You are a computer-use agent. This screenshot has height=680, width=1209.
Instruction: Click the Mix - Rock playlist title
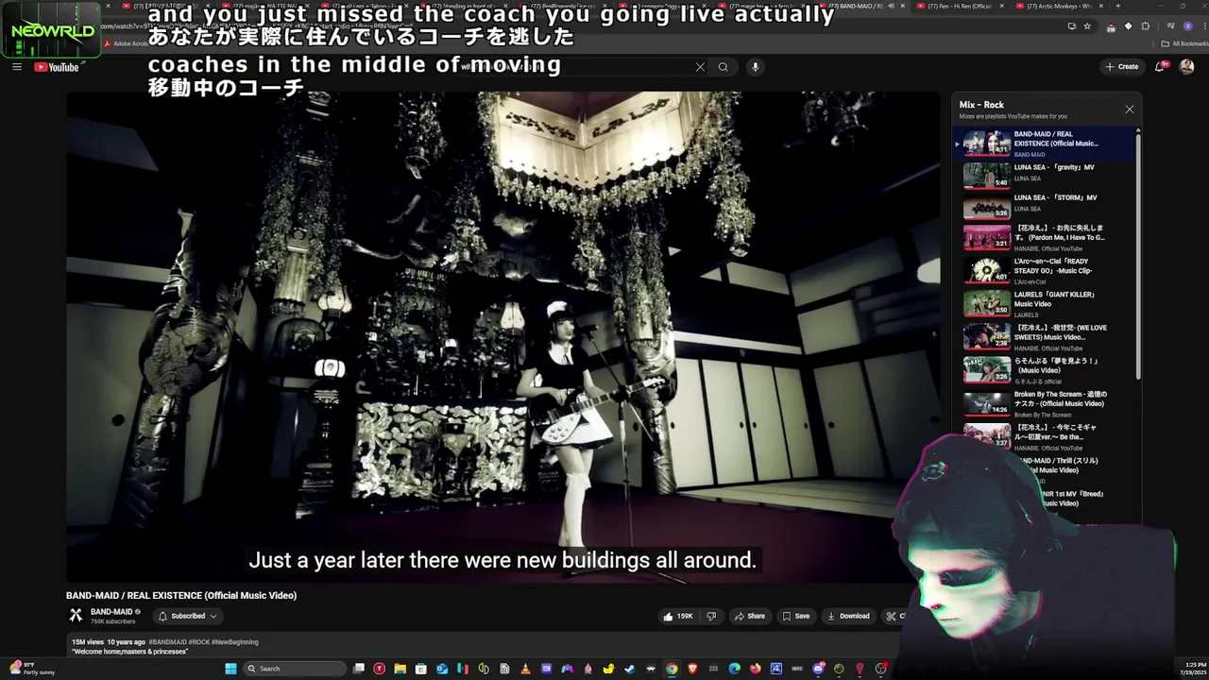(981, 105)
